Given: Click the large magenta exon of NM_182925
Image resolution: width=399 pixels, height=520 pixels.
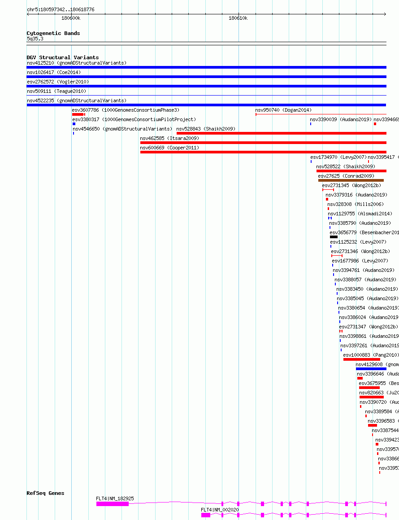Looking at the screenshot, I should 113,504.
